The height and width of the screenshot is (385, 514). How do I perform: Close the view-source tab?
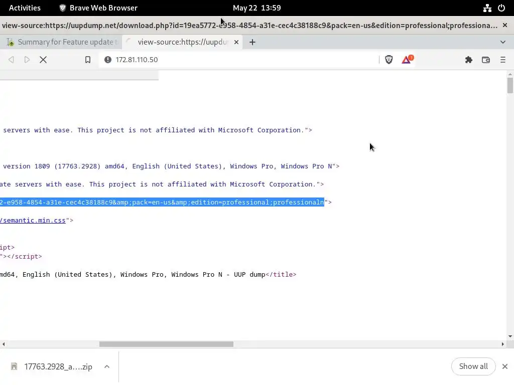pyautogui.click(x=236, y=42)
